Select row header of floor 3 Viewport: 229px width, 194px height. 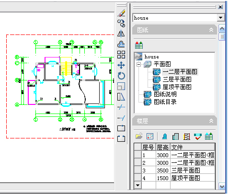(137, 171)
